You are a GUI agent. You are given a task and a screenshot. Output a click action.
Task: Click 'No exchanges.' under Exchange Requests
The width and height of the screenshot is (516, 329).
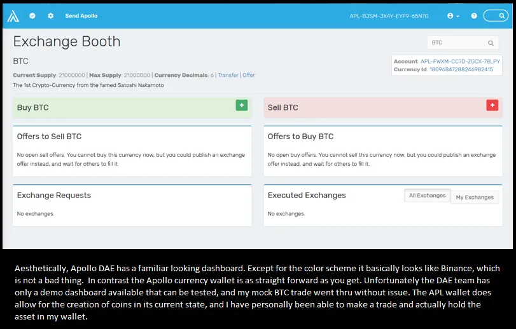36,214
